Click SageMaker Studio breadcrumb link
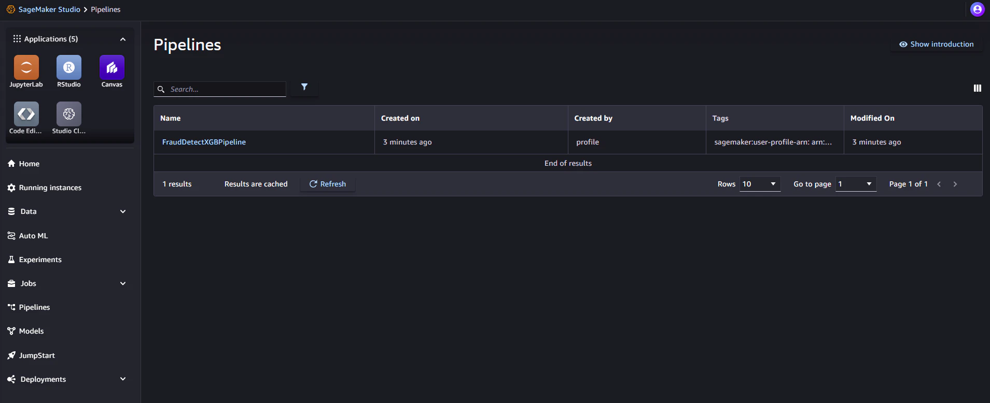Image resolution: width=990 pixels, height=403 pixels. (x=49, y=9)
